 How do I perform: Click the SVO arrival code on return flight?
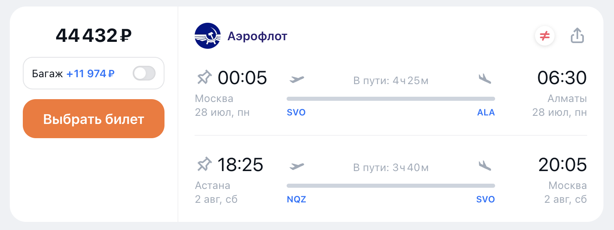click(x=486, y=200)
